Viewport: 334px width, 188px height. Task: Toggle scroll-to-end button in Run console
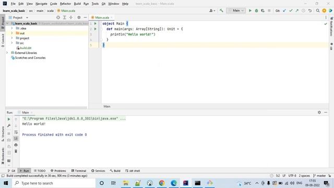point(16,138)
